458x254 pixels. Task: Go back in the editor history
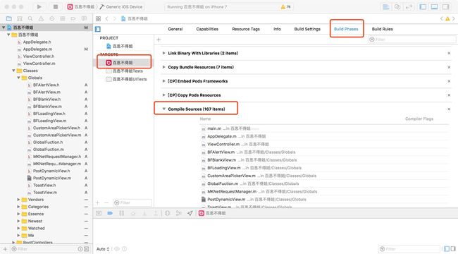point(107,19)
